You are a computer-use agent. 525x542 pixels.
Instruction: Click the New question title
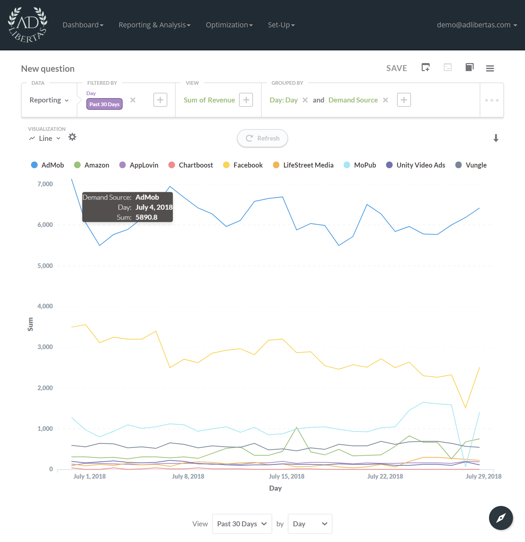coord(48,69)
